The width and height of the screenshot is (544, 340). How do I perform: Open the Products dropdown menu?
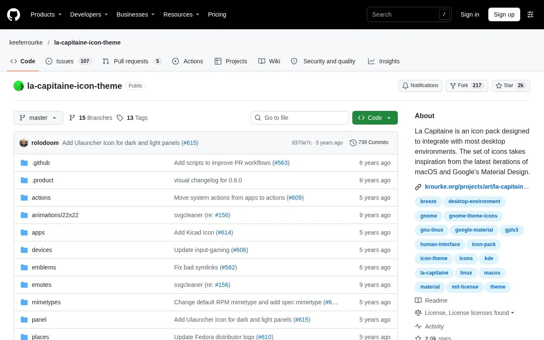coord(46,14)
